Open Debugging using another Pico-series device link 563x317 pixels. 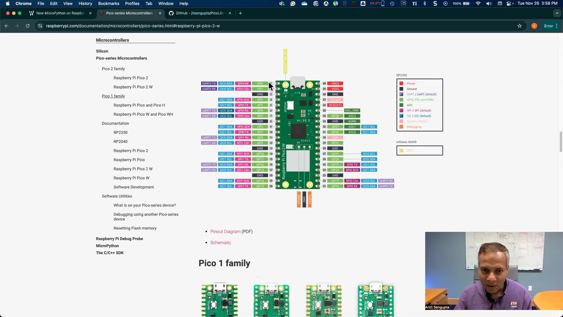(x=146, y=217)
